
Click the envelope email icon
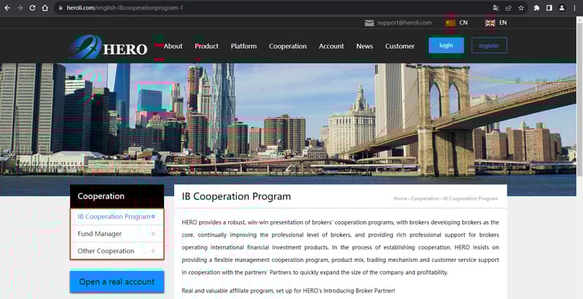point(369,23)
